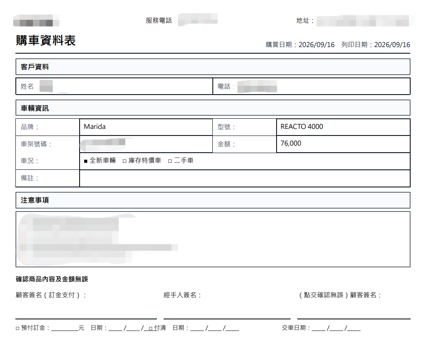Viewport: 430px width, 337px height.
Task: Click the 備註 label
Action: (x=30, y=178)
